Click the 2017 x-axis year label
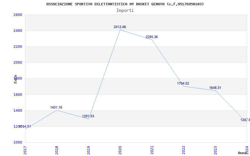Image resolution: width=250 pixels, height=156 pixels. coord(25,150)
